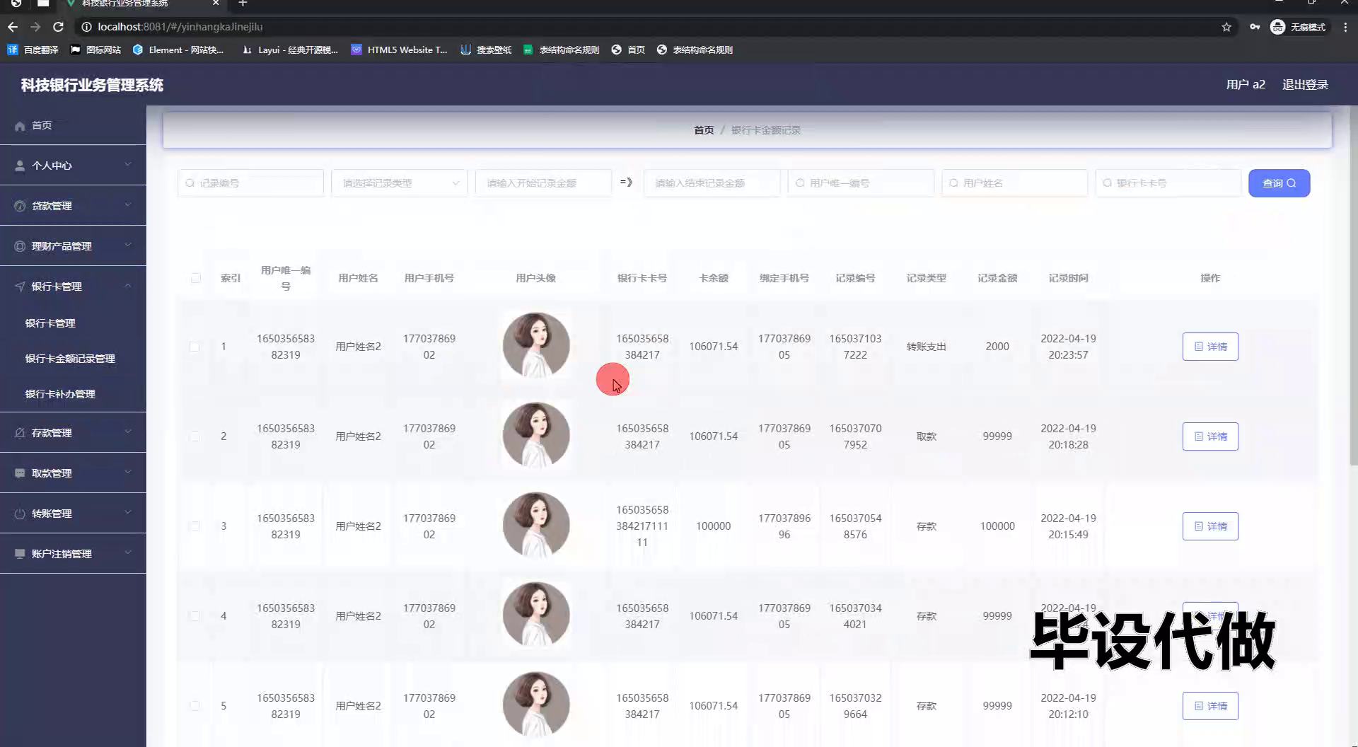Click the 退出登录 logout link
The height and width of the screenshot is (747, 1358).
click(x=1305, y=85)
